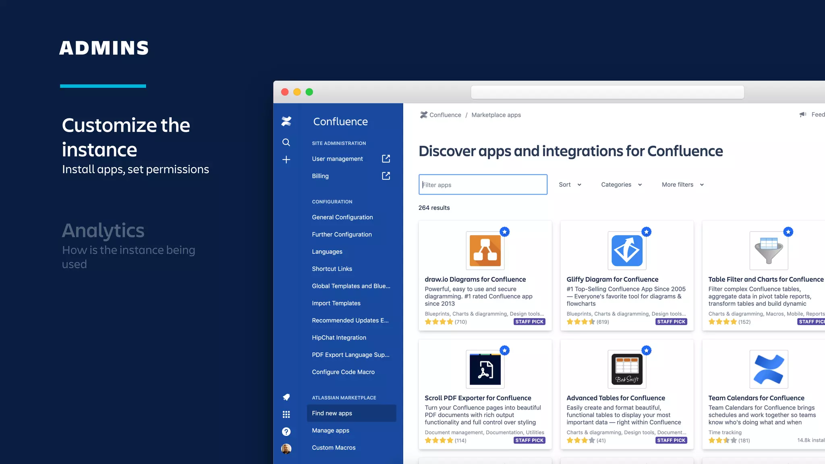Screen dimensions: 825x464
Task: Click the draw.io Diagrams app icon
Action: pyautogui.click(x=485, y=251)
